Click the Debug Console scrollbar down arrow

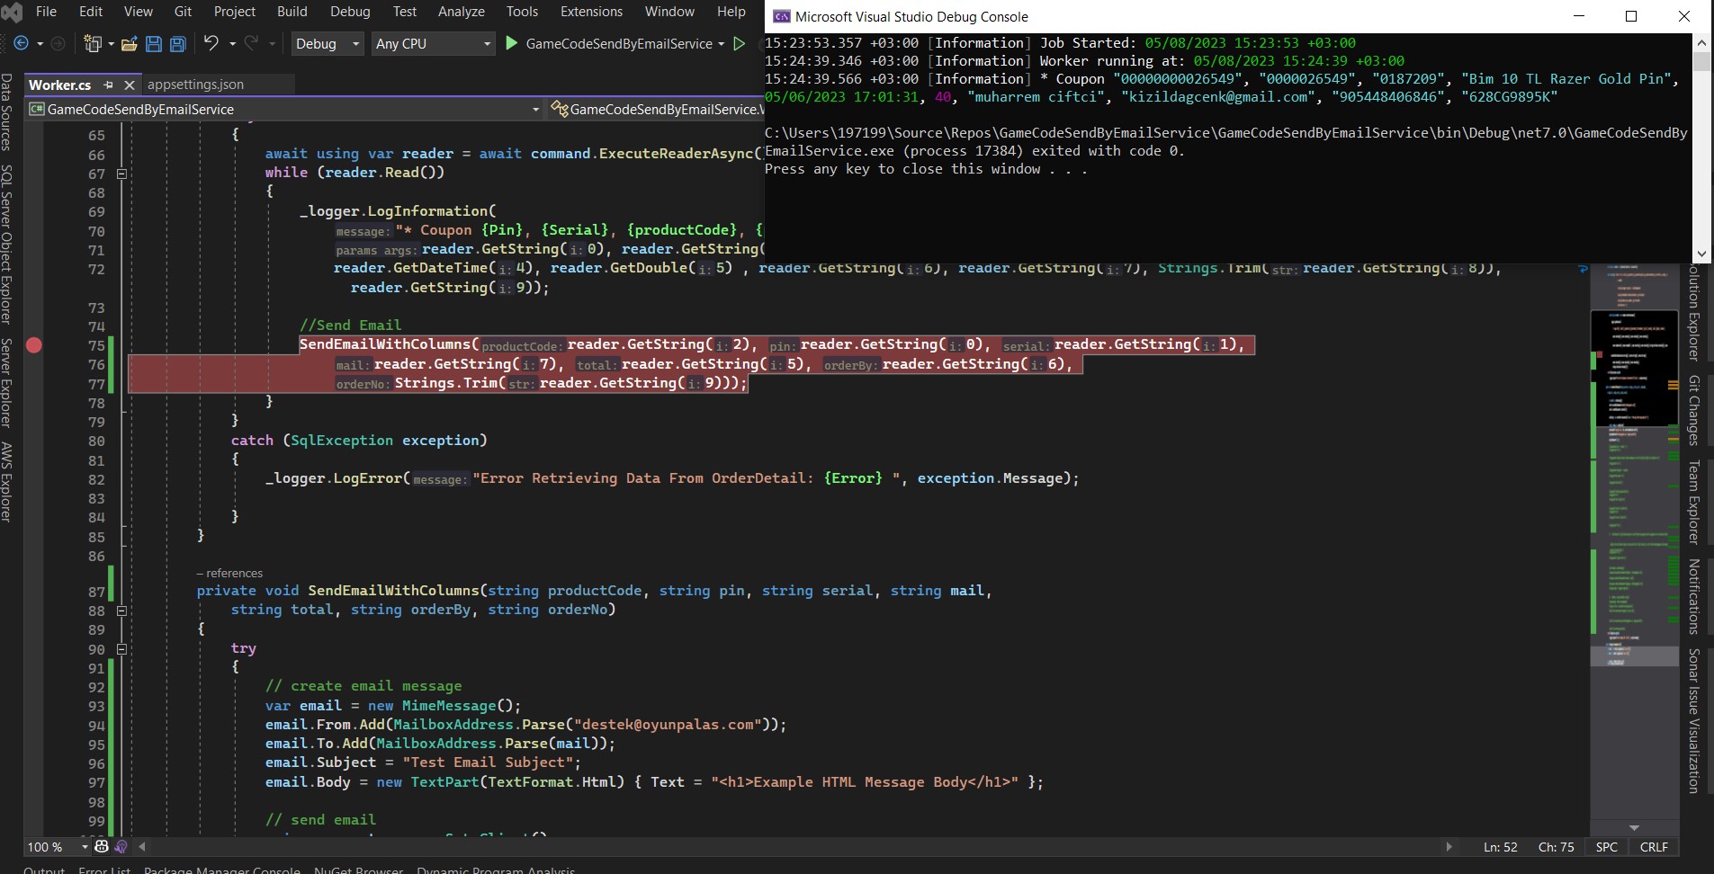coord(1701,254)
